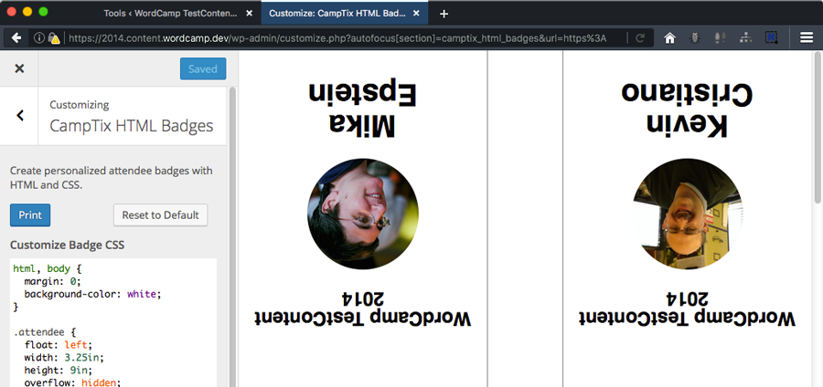Click WordCamp TestContent 2014 text on Mika's badge
The image size is (823, 387).
(x=363, y=310)
